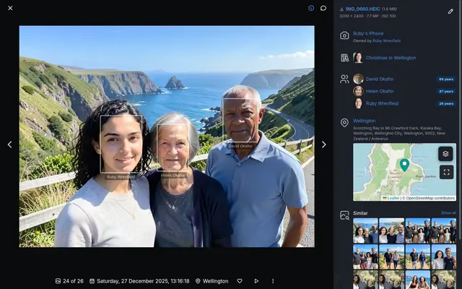Screen dimensions: 462x289
Task: Select Ruby Wrenfield face label on photo
Action: click(x=121, y=177)
